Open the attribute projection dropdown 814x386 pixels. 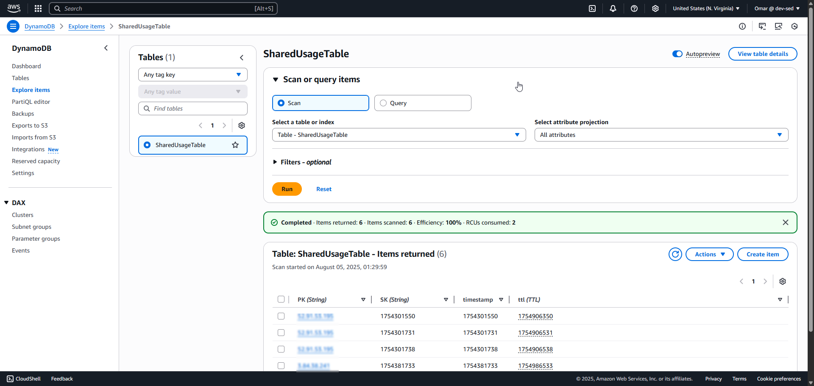[x=661, y=135]
